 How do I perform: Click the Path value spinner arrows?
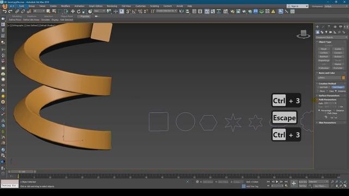(336, 103)
